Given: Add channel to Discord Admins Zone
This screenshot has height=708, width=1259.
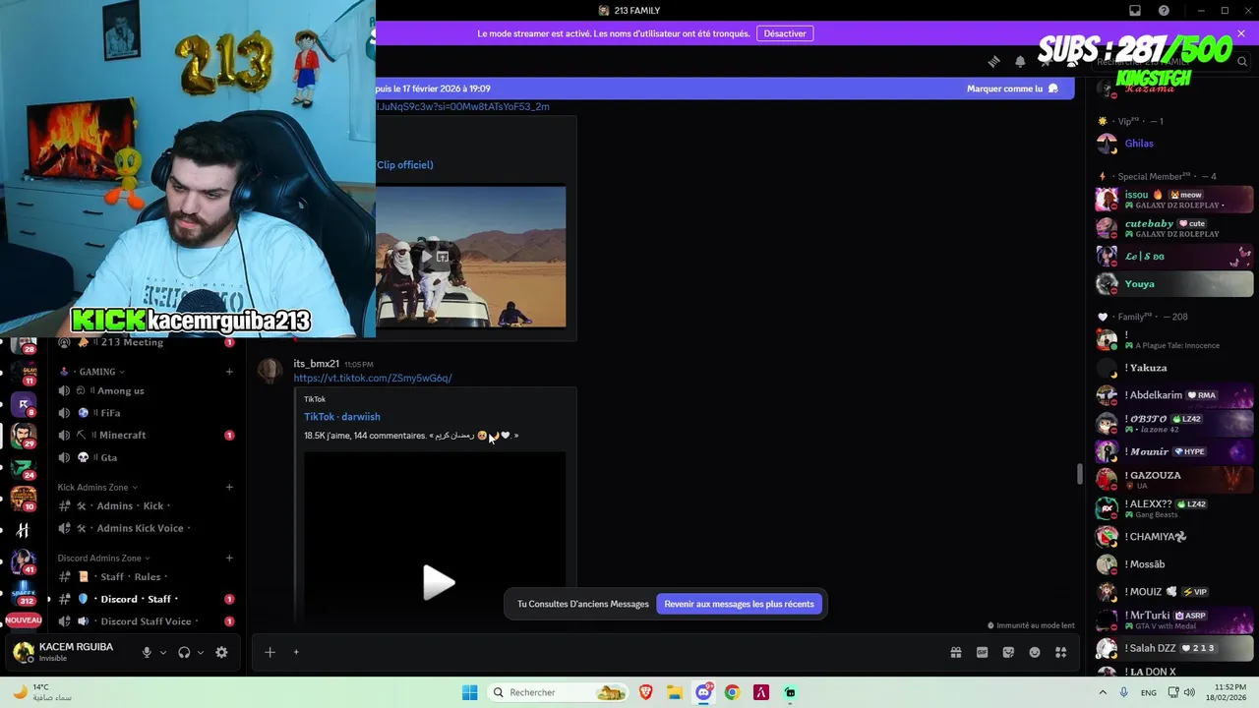Looking at the screenshot, I should coord(229,558).
